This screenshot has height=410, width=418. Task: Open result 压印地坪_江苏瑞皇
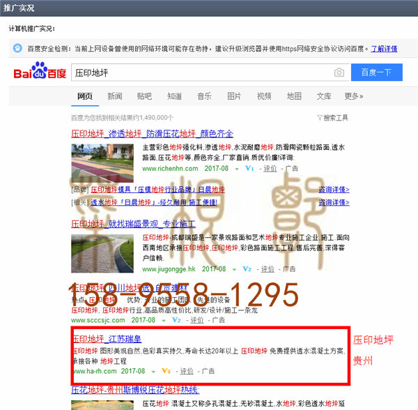click(107, 339)
